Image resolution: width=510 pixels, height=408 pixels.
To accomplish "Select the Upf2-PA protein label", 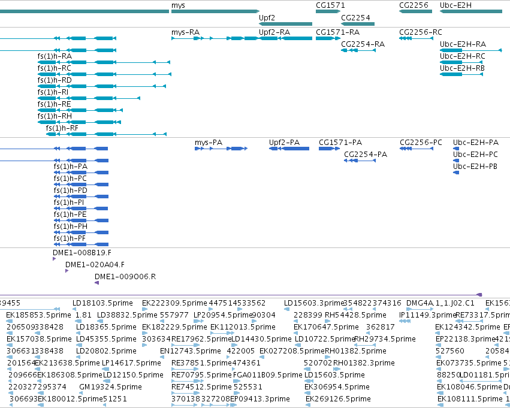I will click(284, 143).
